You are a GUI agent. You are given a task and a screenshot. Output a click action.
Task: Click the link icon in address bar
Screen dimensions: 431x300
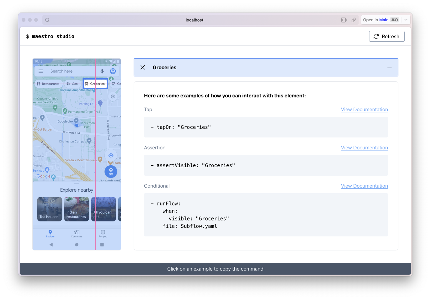[x=354, y=20]
